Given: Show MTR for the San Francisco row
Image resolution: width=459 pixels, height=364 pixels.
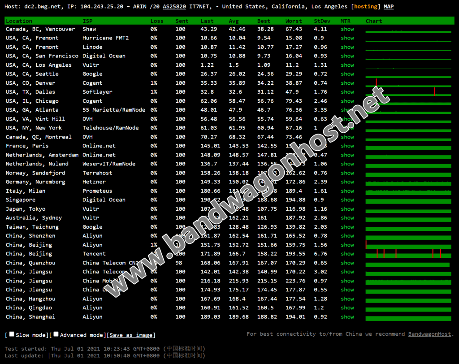Looking at the screenshot, I should [x=347, y=56].
